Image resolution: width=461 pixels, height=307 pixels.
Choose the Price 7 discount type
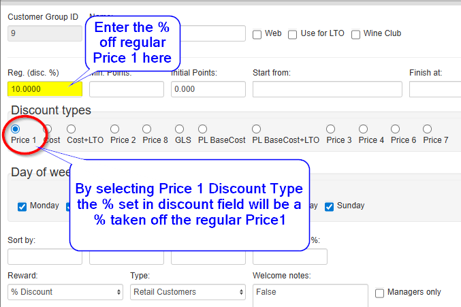point(427,129)
